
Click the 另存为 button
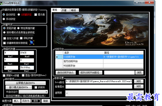tap(26, 101)
